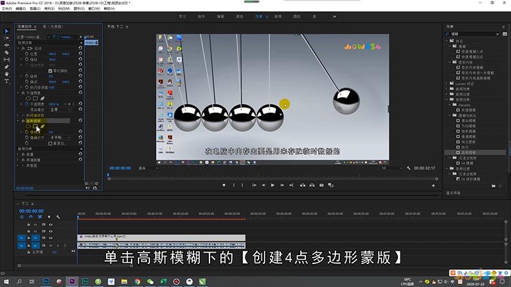Select the Razor tool
The image size is (511, 287).
click(6, 52)
